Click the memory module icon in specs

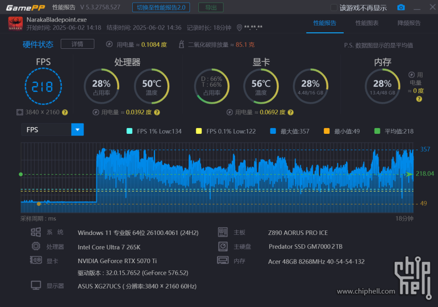[x=223, y=260]
